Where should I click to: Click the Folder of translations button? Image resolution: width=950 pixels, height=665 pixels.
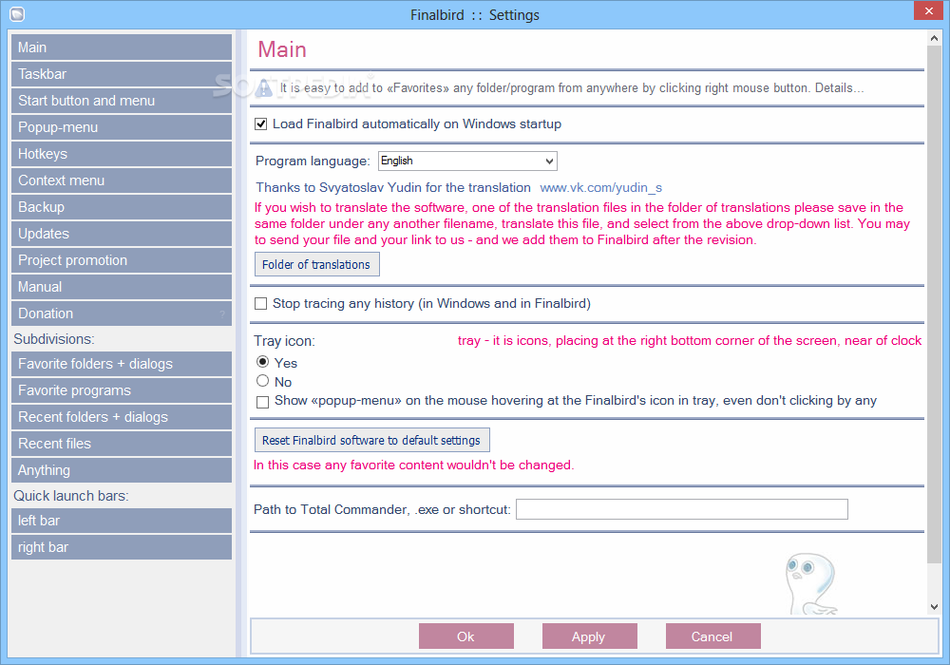click(x=317, y=265)
